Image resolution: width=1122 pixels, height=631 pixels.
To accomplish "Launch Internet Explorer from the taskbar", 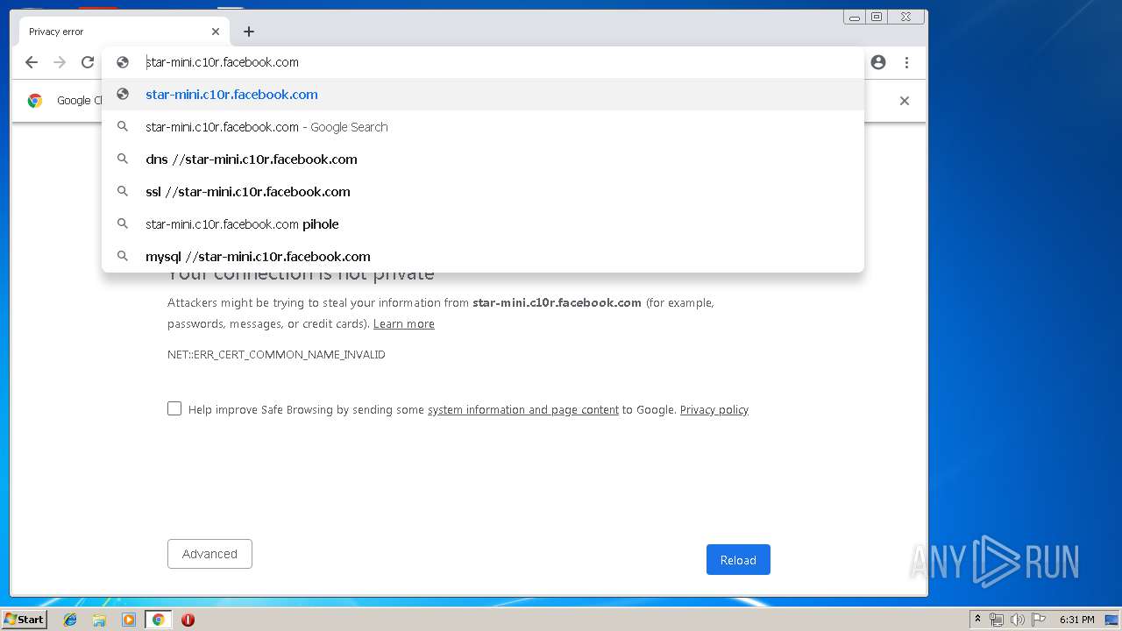I will 70,620.
